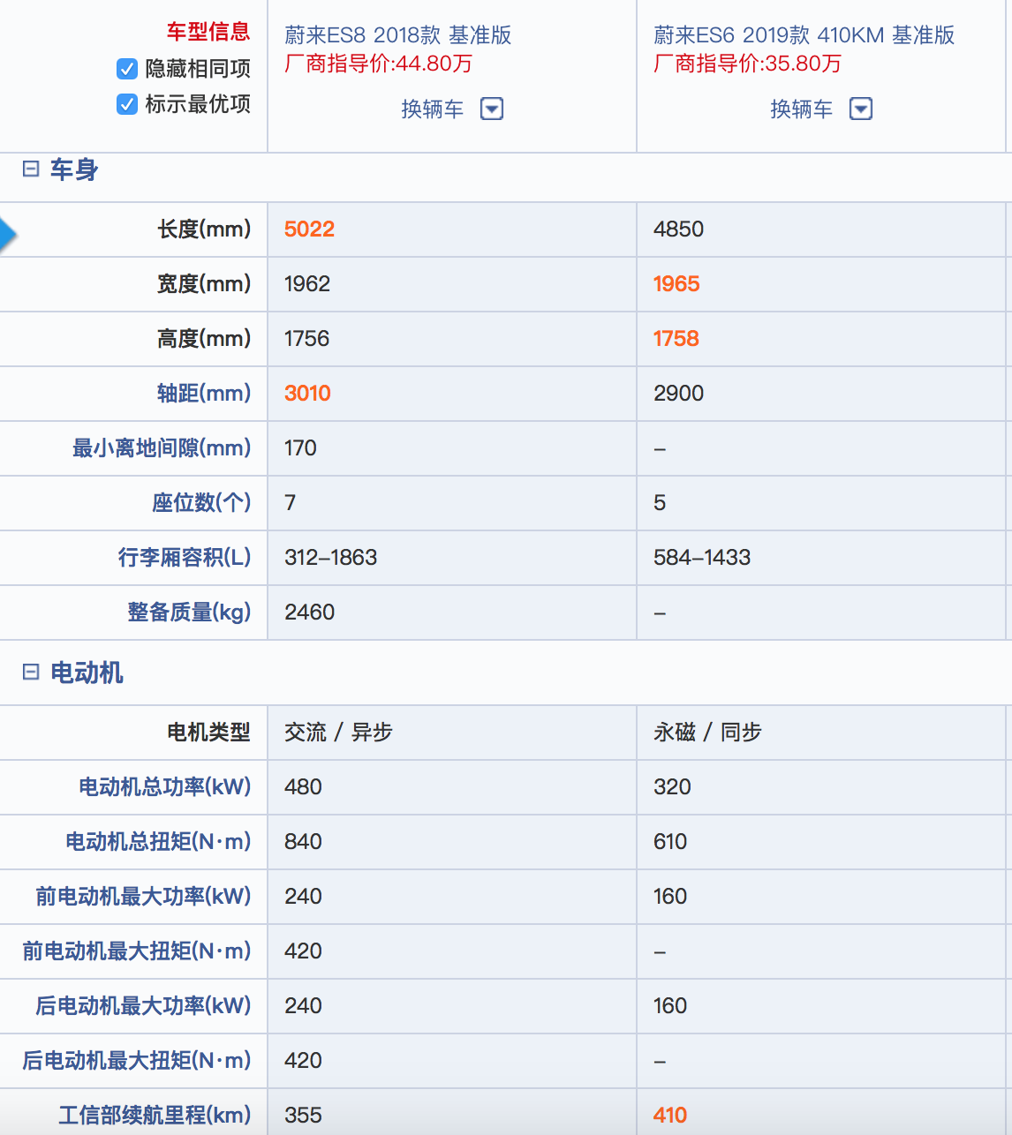Click the 工信部续航里程(km) parameter link
The height and width of the screenshot is (1135, 1012).
[x=155, y=1115]
